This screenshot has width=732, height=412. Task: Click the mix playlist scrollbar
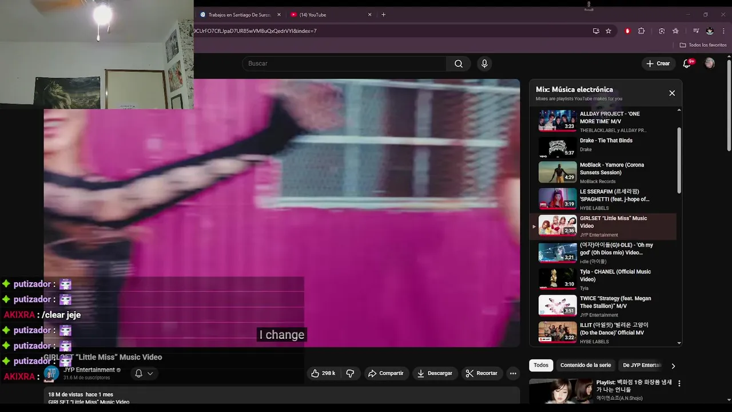(x=679, y=160)
